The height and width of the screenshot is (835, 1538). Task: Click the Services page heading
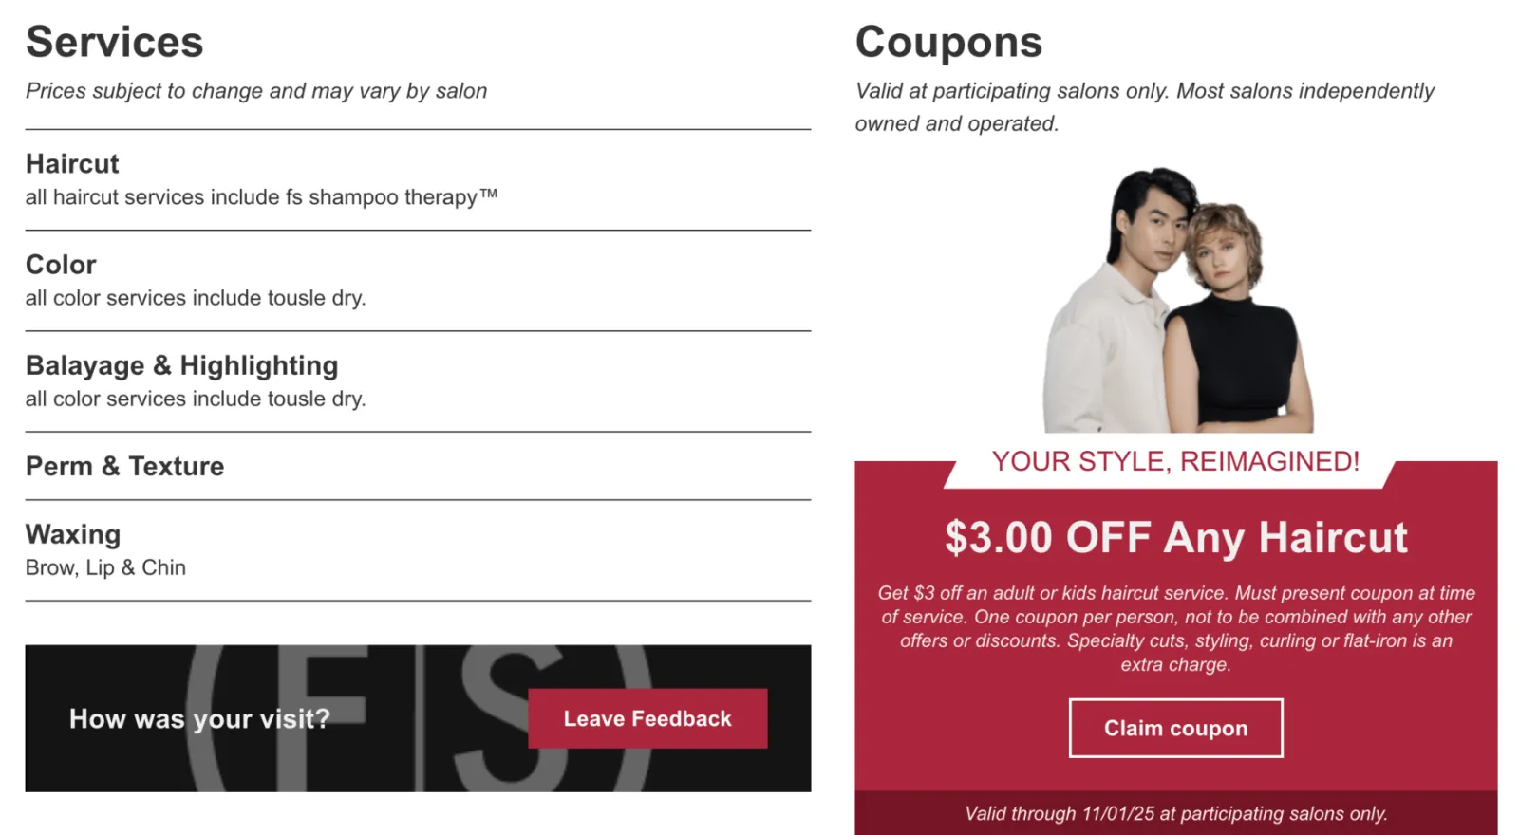click(115, 42)
